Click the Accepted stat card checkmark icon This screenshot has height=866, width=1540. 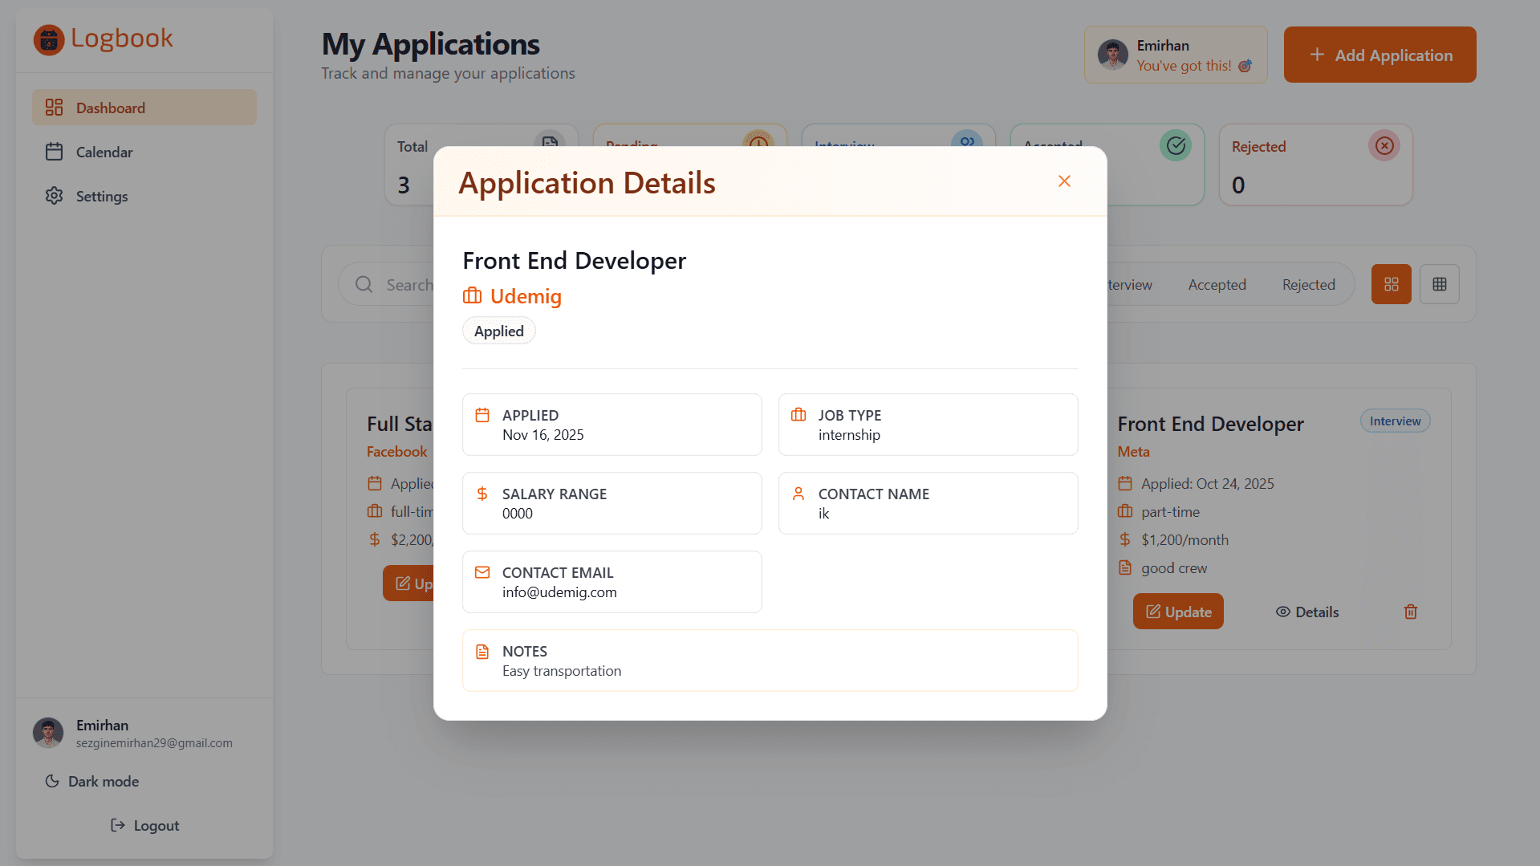(1176, 145)
